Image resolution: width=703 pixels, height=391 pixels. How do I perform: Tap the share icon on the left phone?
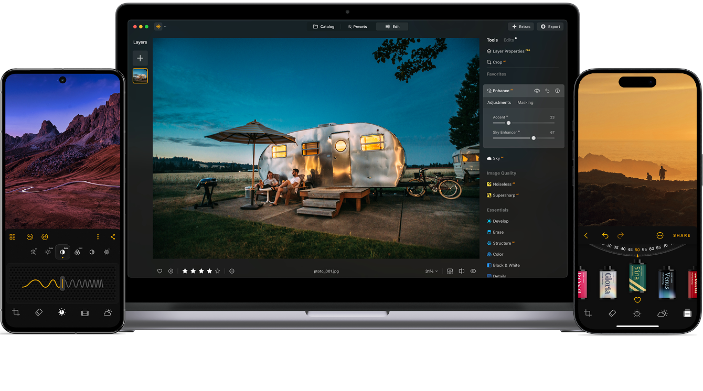tap(112, 237)
